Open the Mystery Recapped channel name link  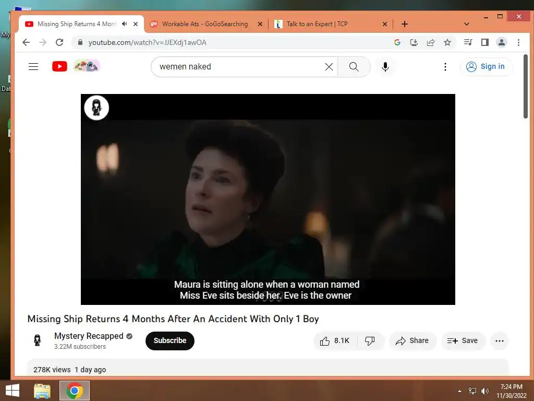(89, 336)
